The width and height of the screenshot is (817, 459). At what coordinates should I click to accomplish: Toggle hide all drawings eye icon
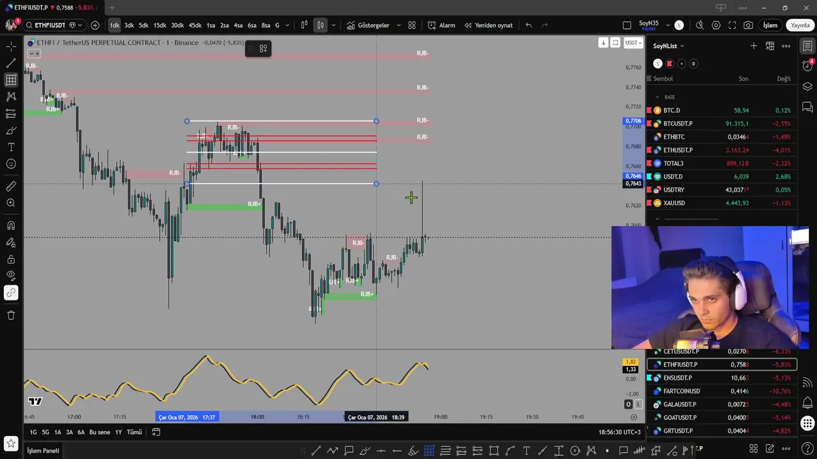[x=11, y=275]
